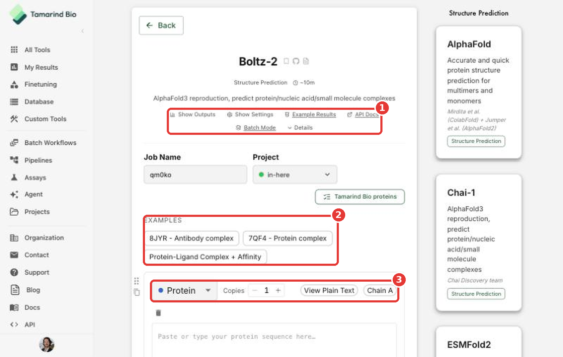
Task: Load the 8JYR - Antibody complex example
Action: pos(191,238)
